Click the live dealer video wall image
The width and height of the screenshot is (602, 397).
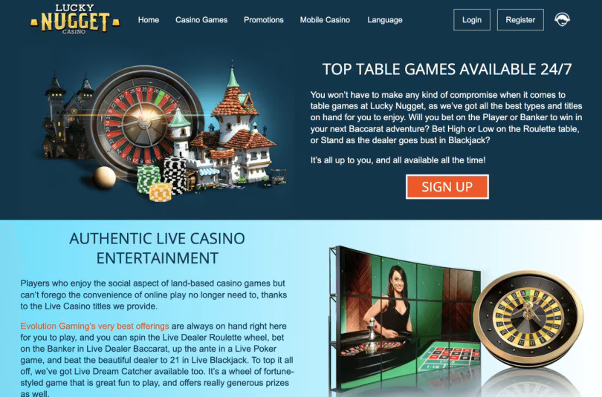click(x=405, y=321)
